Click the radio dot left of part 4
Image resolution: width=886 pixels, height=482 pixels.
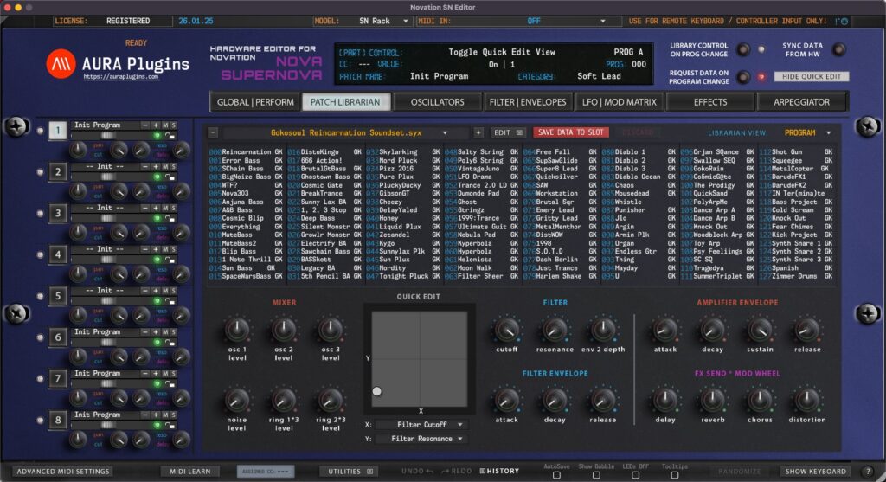coord(40,254)
